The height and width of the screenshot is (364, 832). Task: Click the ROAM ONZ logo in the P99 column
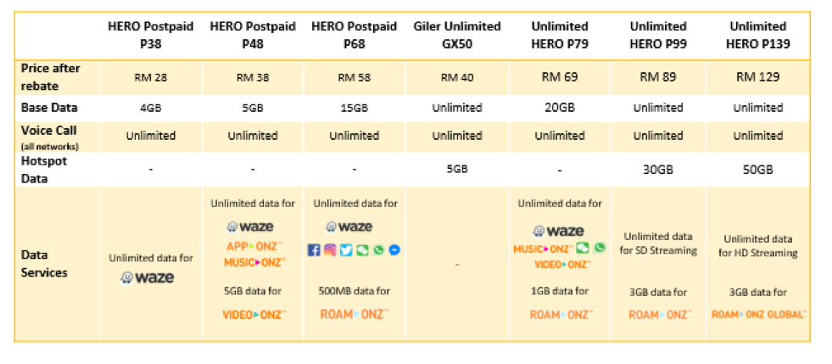coord(660,314)
